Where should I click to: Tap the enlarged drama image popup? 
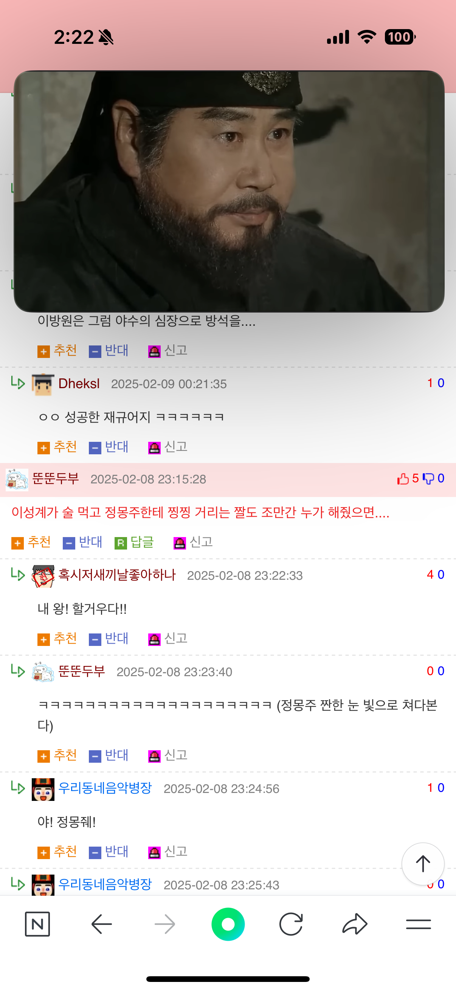click(x=229, y=191)
